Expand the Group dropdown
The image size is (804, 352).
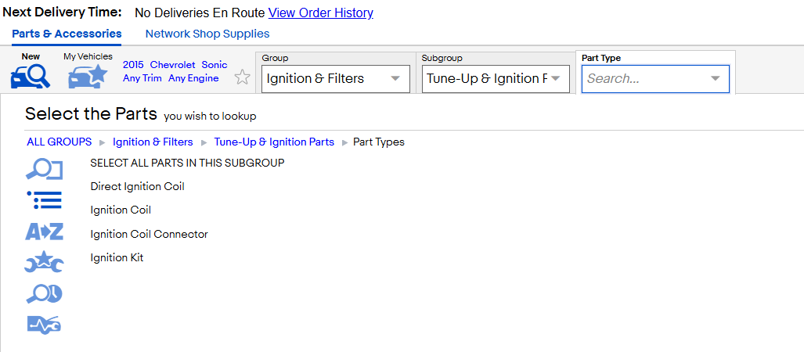pyautogui.click(x=336, y=79)
